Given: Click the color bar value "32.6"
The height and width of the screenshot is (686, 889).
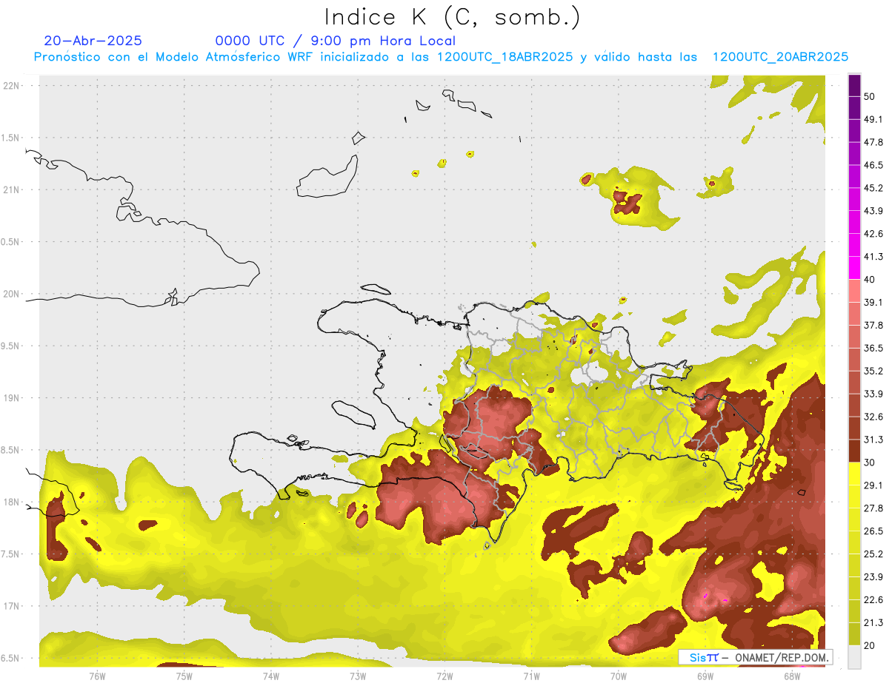Looking at the screenshot, I should pyautogui.click(x=873, y=417).
